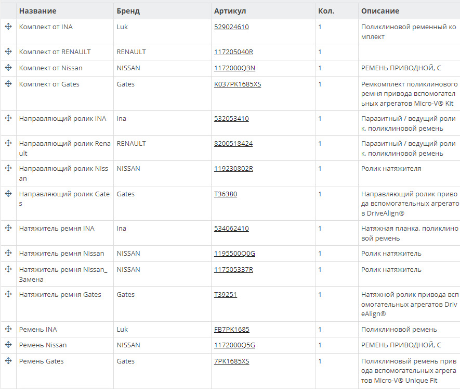Viewport: 460px width, 389px height.
Task: Click the drag icon for Комплект от Nissan
Action: click(x=8, y=68)
